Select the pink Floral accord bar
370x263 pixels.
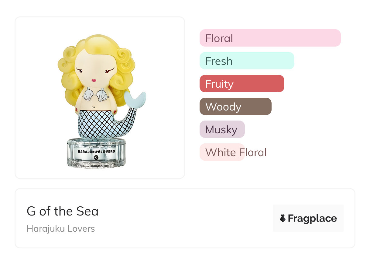pos(270,38)
